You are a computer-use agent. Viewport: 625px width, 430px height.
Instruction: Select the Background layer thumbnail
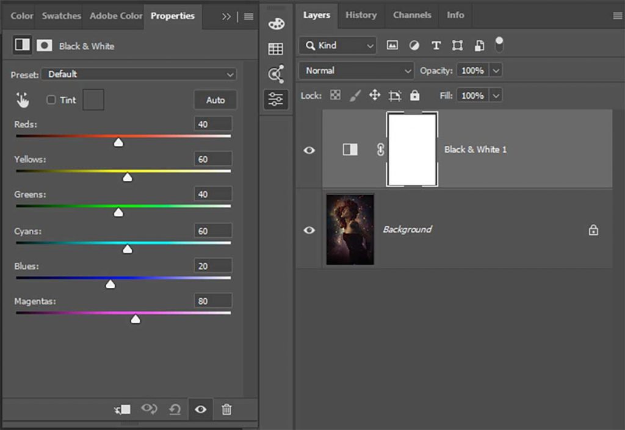350,229
